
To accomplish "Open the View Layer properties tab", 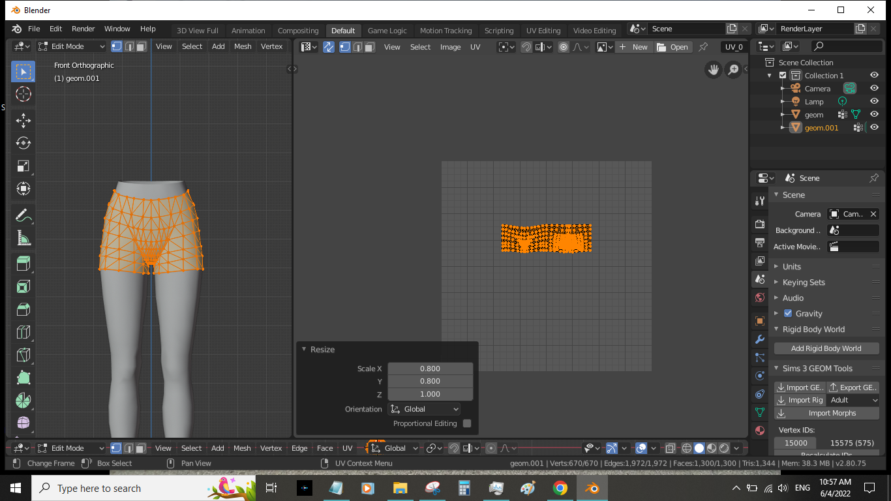I will (759, 260).
